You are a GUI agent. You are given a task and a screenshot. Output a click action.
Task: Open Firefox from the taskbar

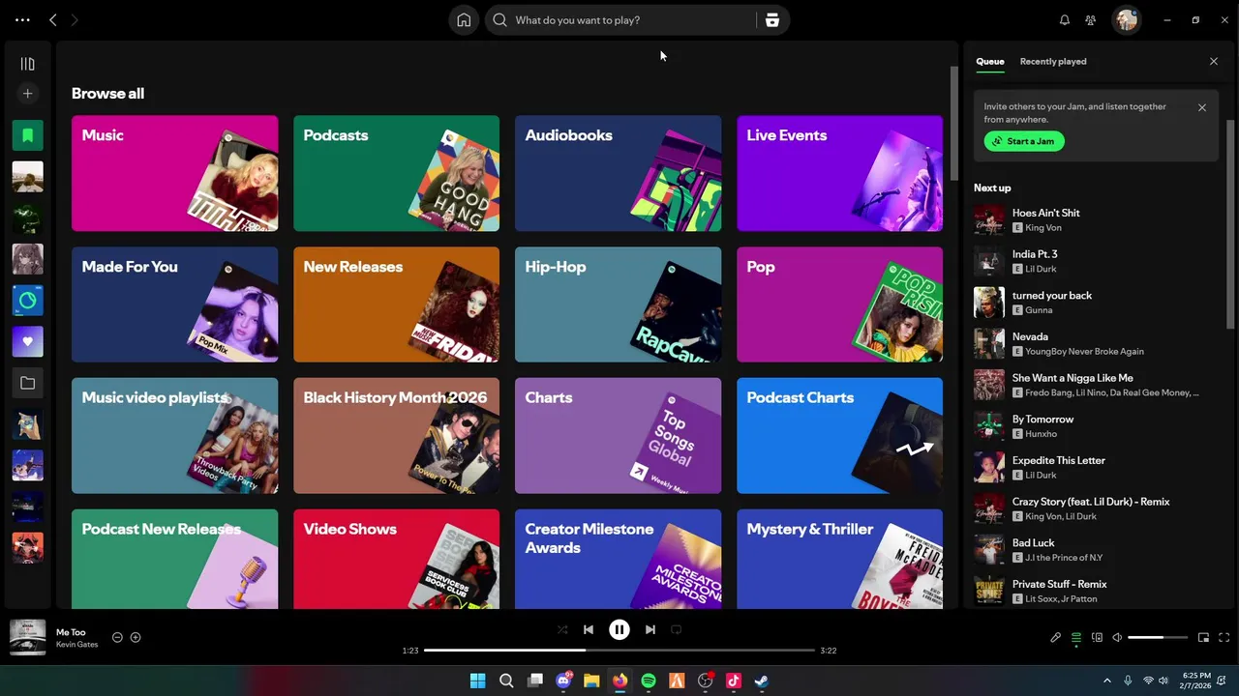[619, 681]
